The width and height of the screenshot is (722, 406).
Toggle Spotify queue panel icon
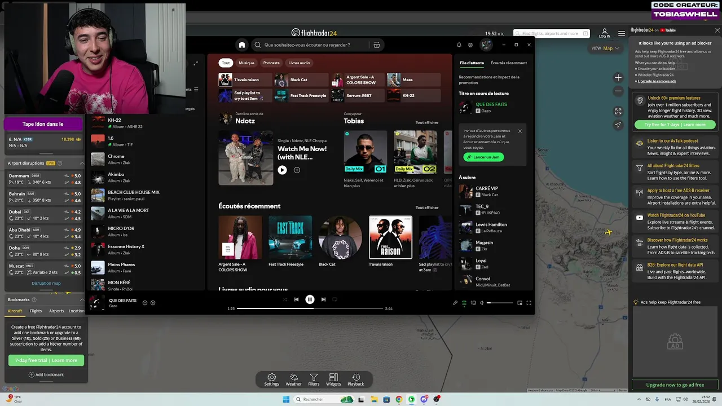coord(464,303)
